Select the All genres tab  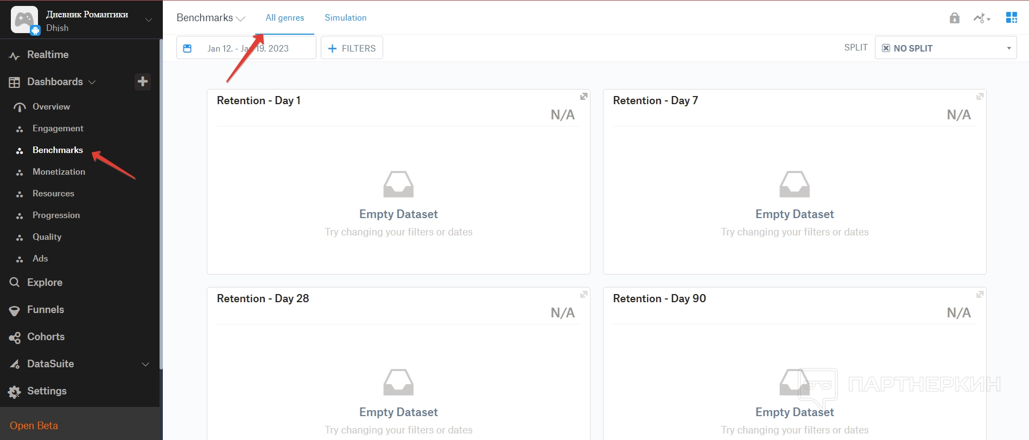click(x=284, y=18)
